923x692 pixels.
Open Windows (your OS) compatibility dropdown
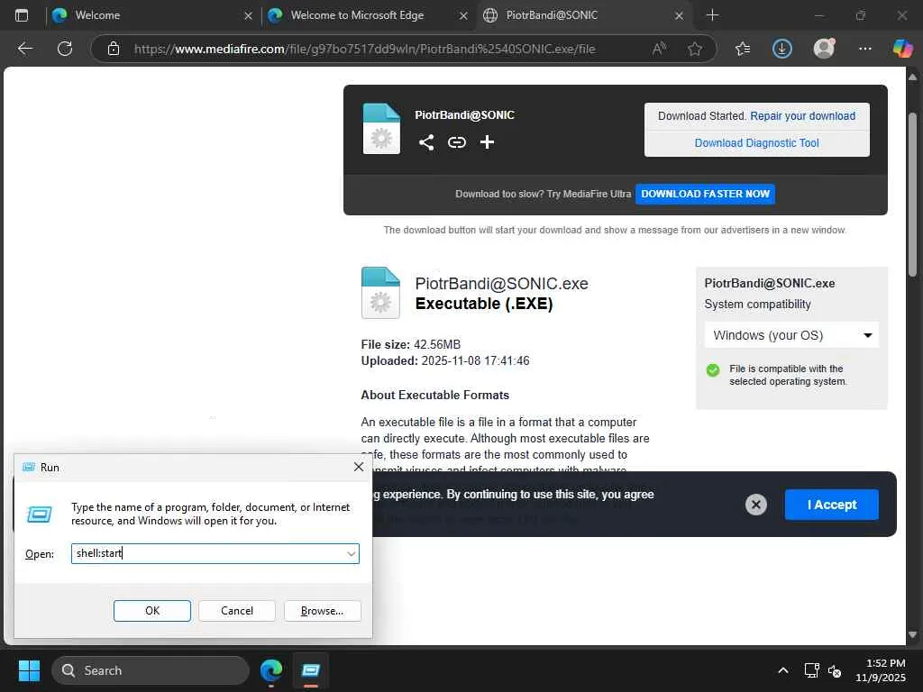click(x=791, y=335)
